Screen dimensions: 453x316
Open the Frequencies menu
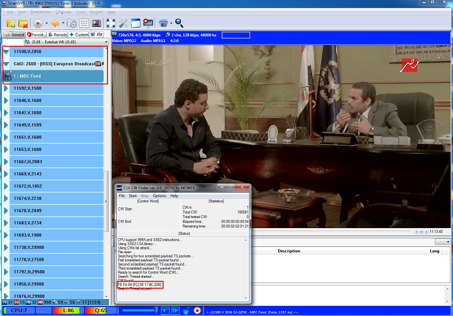pos(40,12)
